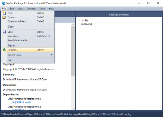Select the lib folder label
Image resolution: width=163 pixels, height=117 pixels.
86,21
